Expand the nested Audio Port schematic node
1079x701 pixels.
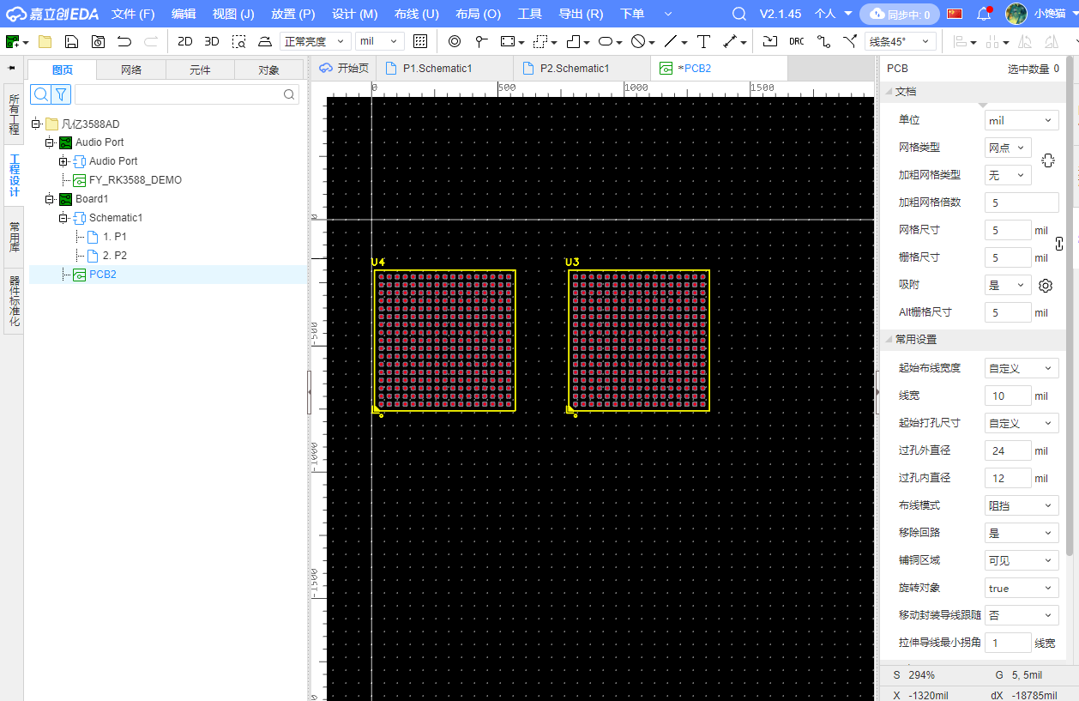click(x=63, y=161)
